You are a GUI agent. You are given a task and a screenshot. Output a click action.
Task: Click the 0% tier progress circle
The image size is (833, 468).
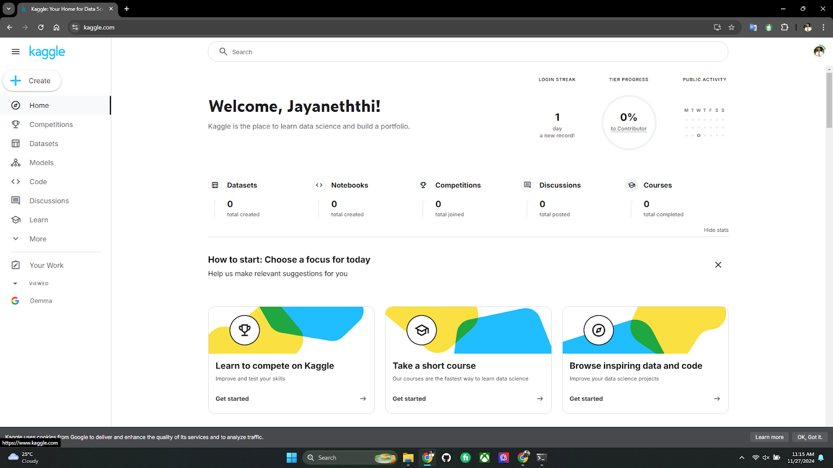(629, 123)
